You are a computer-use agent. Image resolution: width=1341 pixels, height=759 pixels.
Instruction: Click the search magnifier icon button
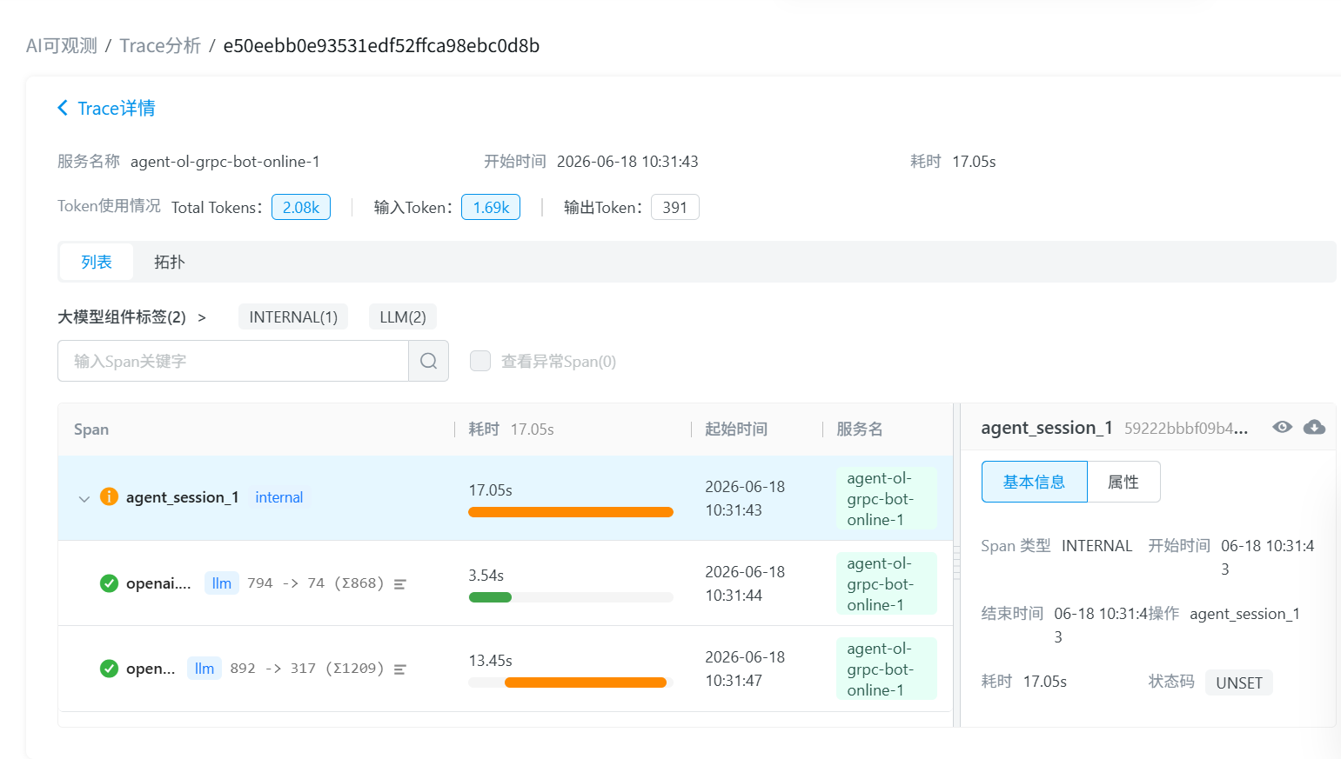tap(428, 361)
